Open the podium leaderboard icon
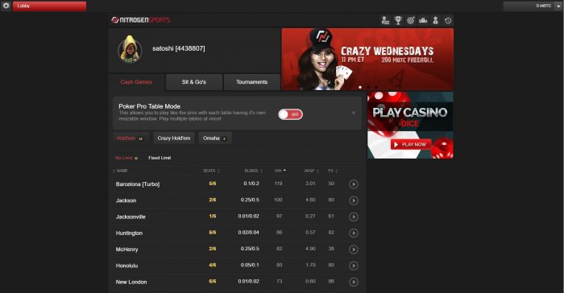The image size is (564, 293). [423, 20]
